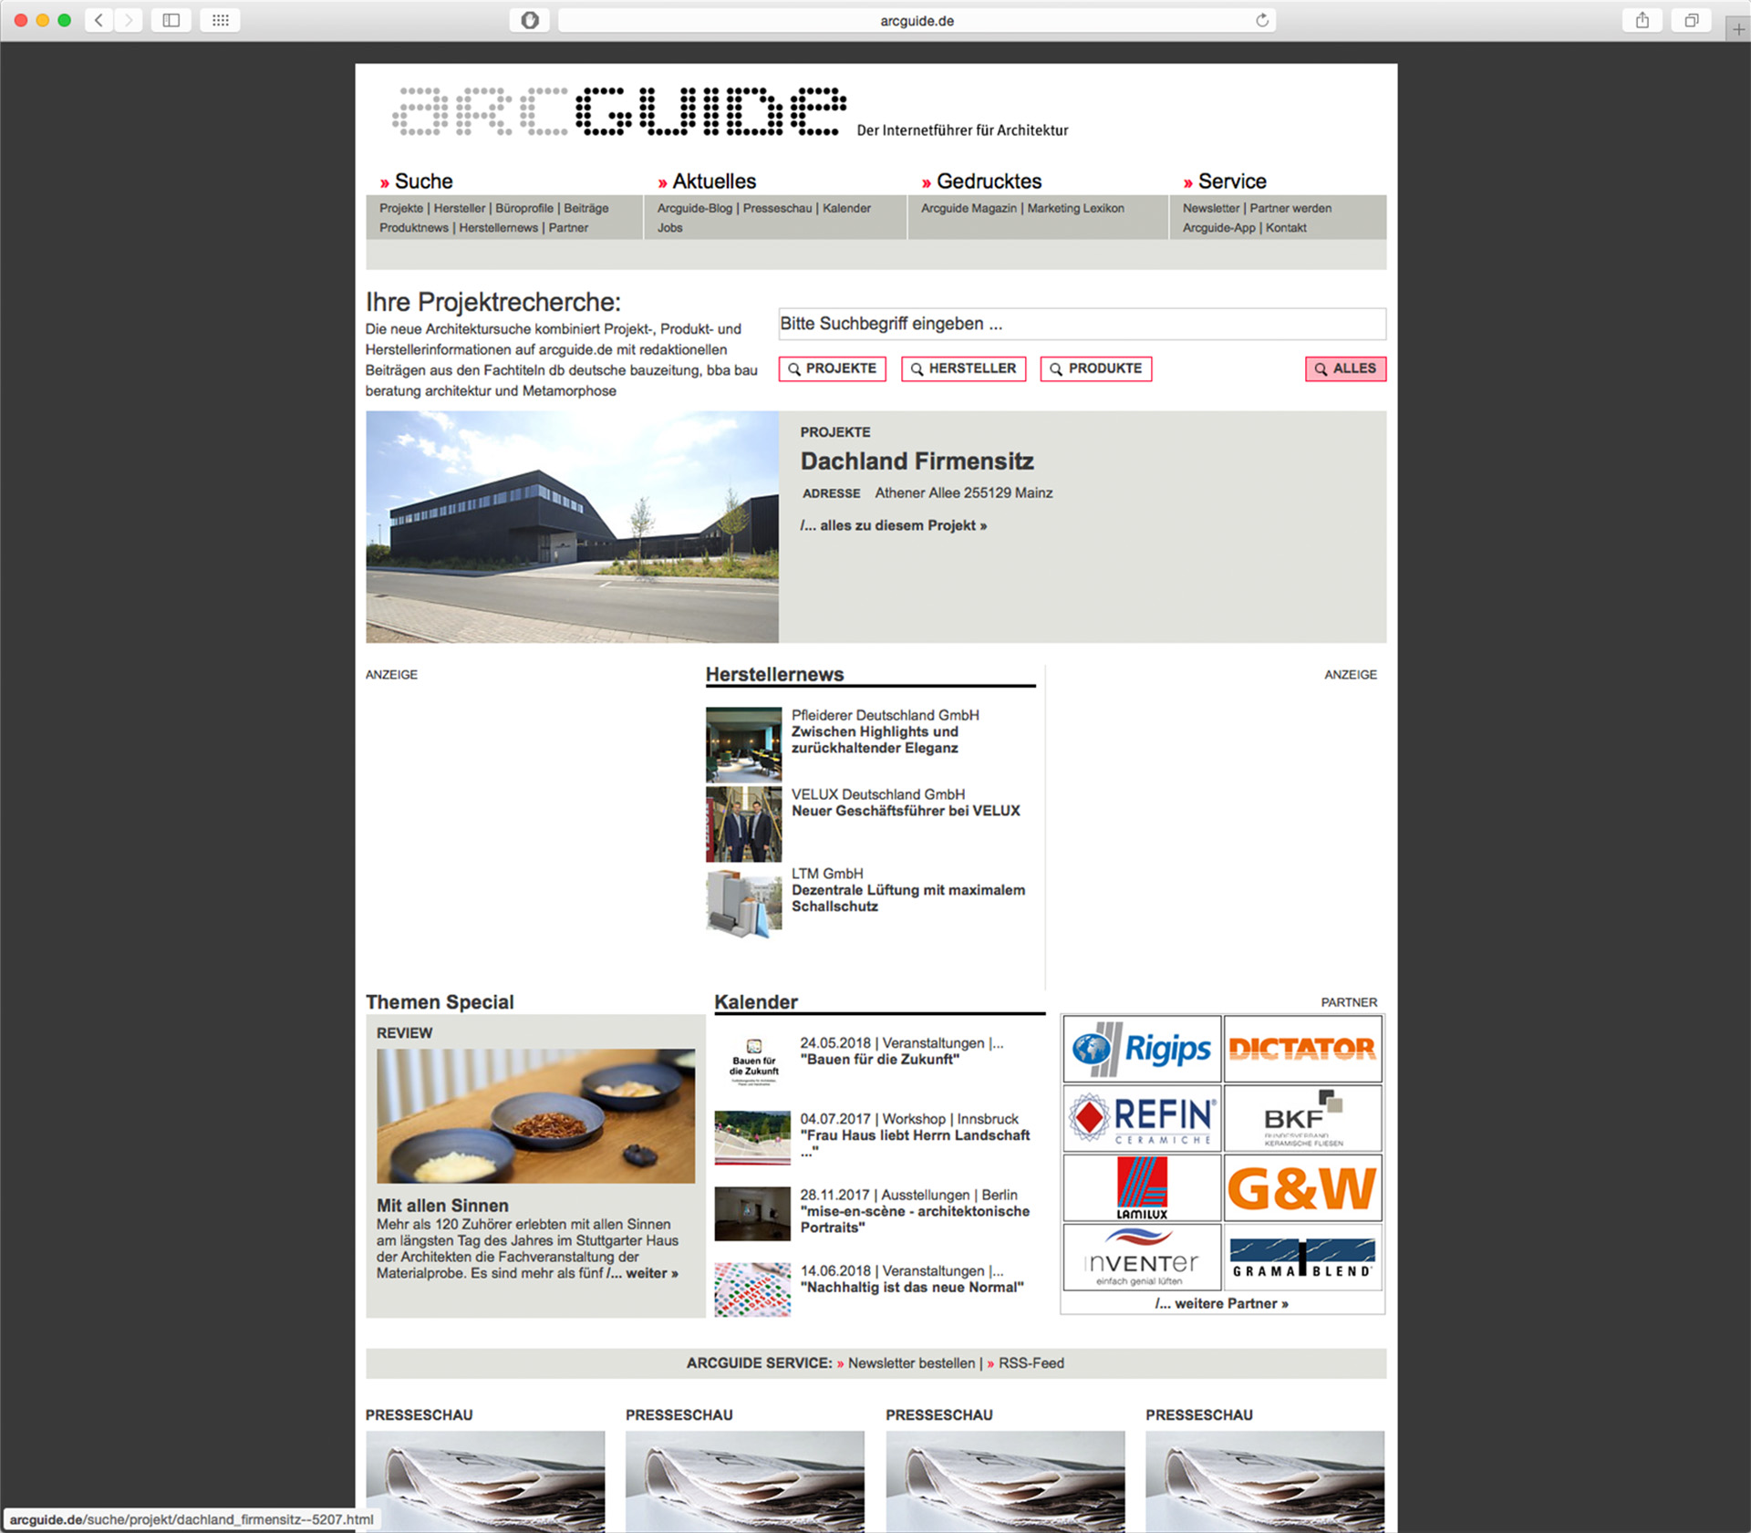Open the Aktuelles menu heading

(x=713, y=181)
